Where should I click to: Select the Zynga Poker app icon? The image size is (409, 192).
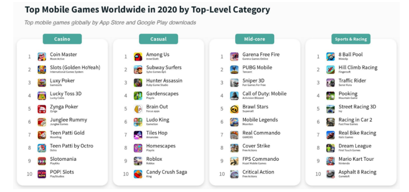pyautogui.click(x=42, y=109)
